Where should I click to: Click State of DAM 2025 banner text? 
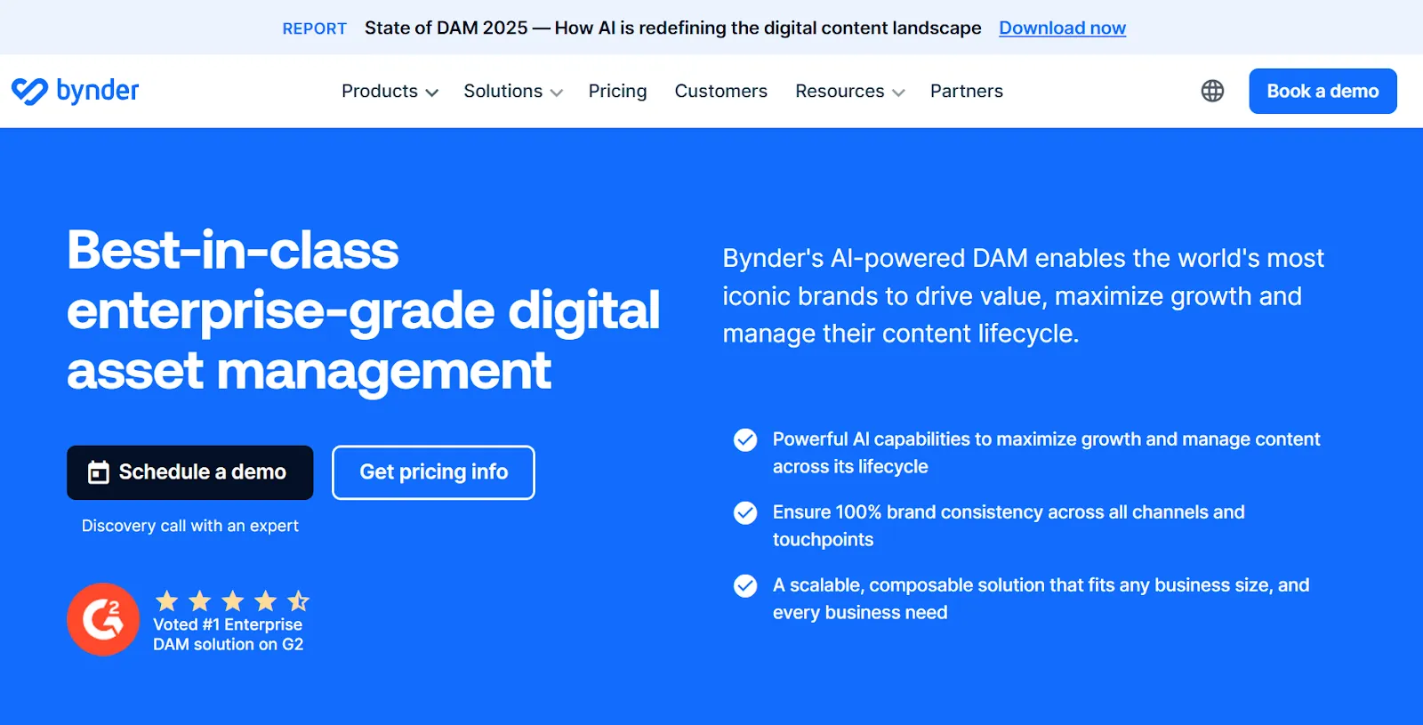673,28
